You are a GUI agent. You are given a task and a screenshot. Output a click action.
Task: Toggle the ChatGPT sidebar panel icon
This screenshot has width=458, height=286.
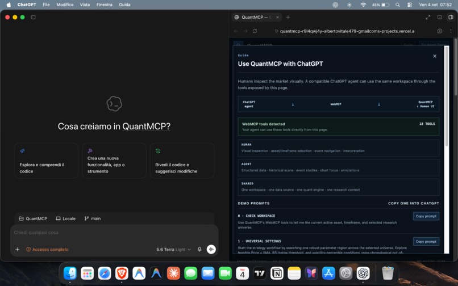[x=34, y=17]
